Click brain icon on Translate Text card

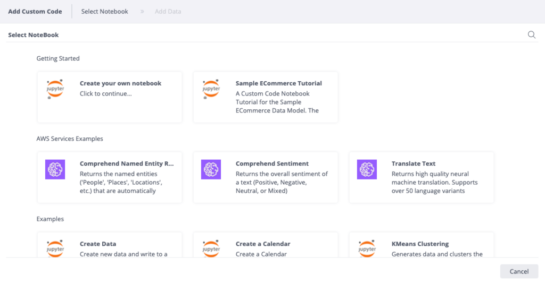tap(367, 169)
